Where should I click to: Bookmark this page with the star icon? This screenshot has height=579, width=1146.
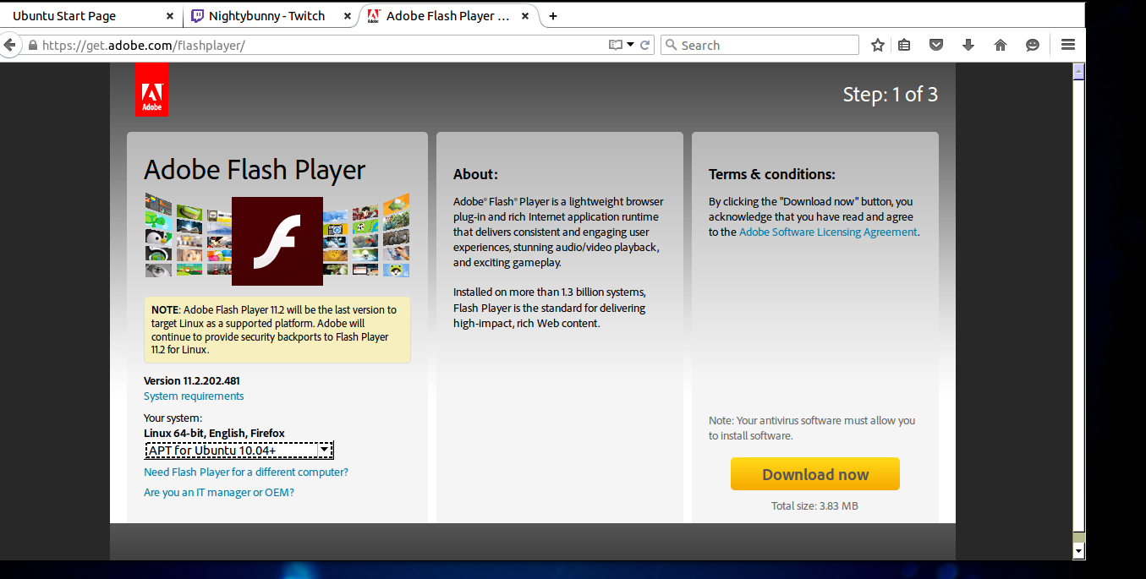[878, 45]
